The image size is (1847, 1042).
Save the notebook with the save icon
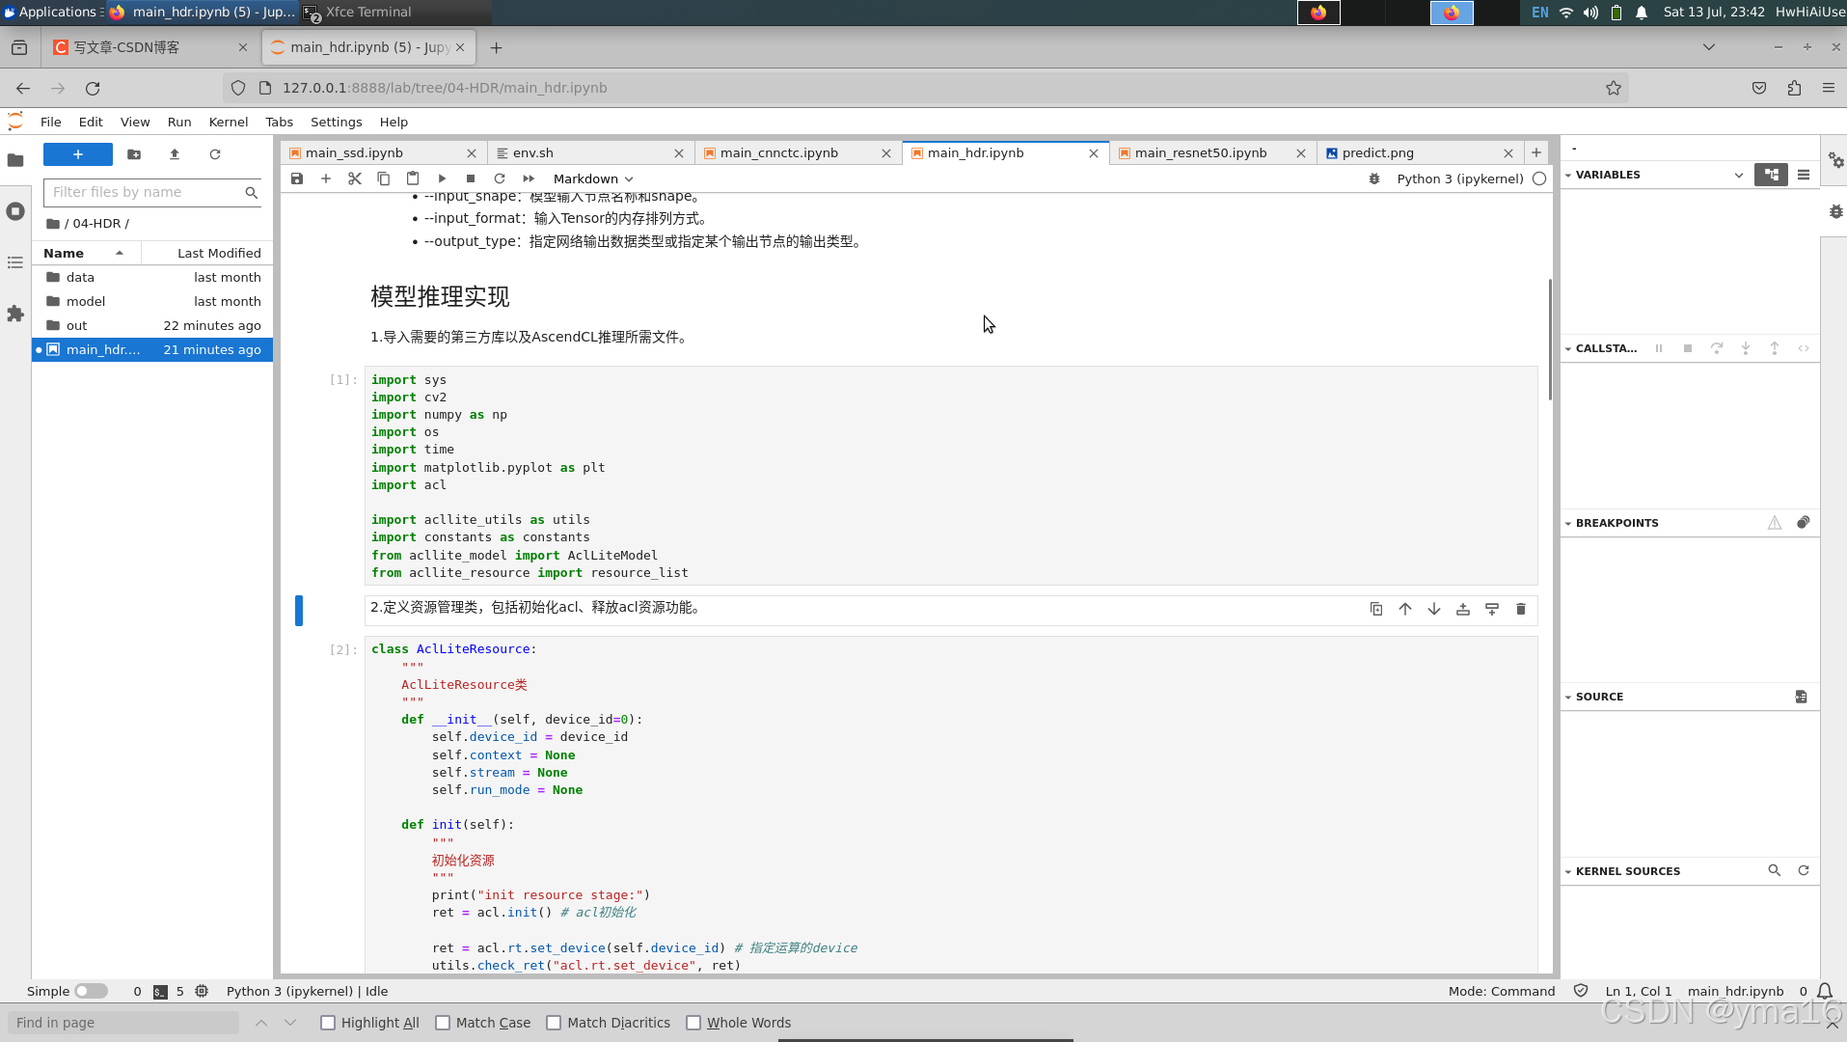tap(297, 178)
